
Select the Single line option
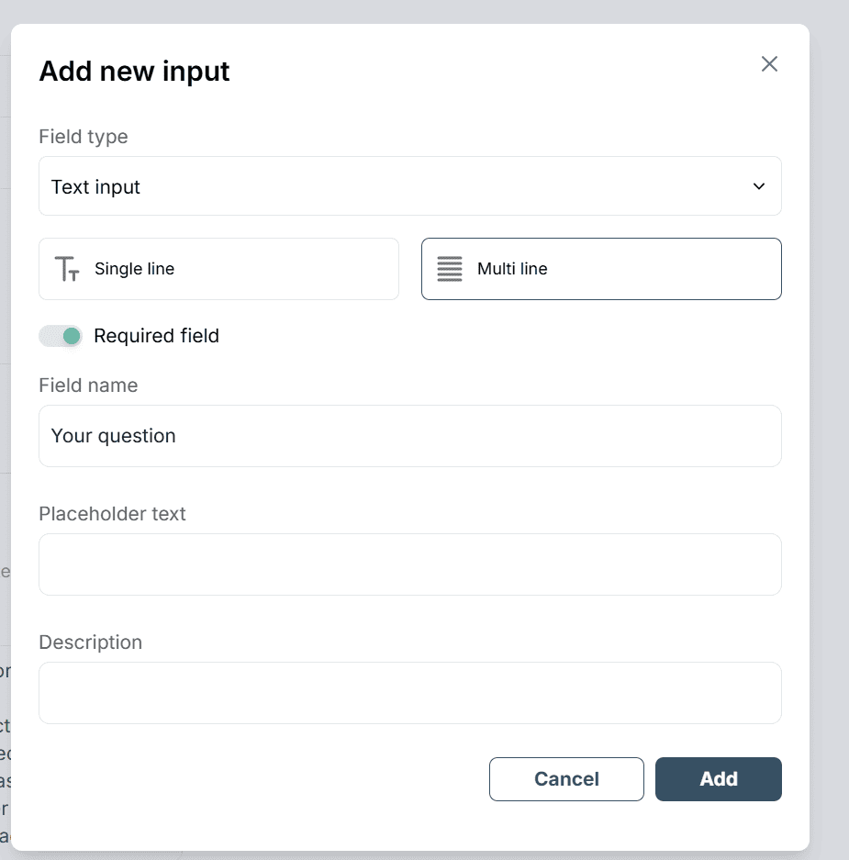click(218, 269)
